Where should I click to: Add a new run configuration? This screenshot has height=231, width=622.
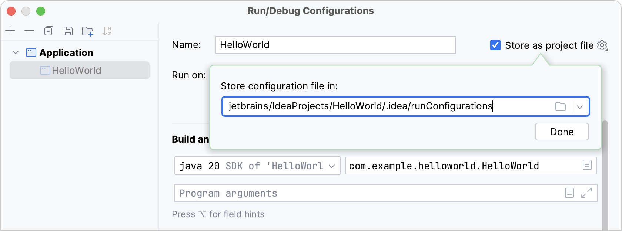coord(10,31)
